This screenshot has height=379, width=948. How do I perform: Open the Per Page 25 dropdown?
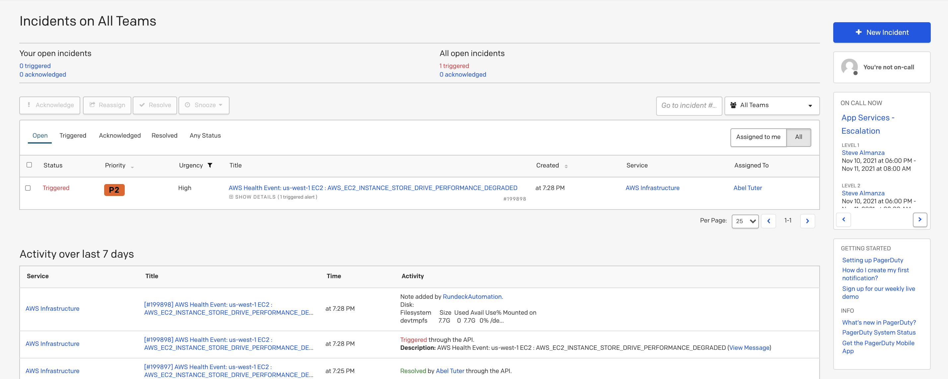(745, 221)
